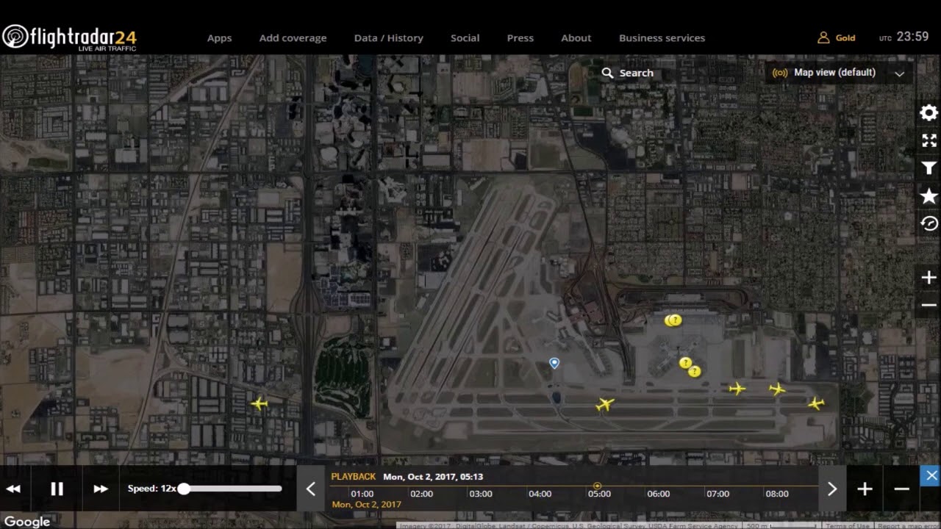Zoom in the map with plus button
941x529 pixels.
pyautogui.click(x=929, y=278)
